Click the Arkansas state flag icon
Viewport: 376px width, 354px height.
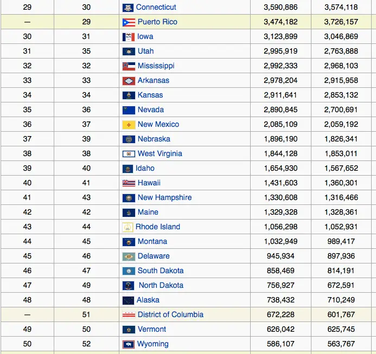coord(129,81)
